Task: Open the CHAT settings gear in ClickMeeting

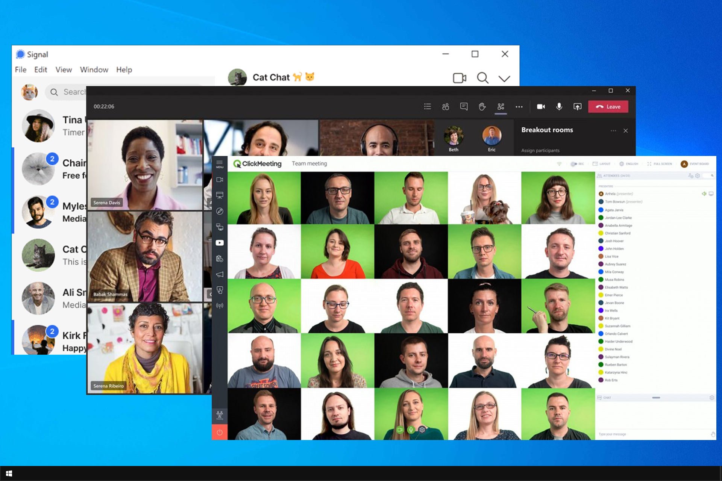Action: click(712, 398)
